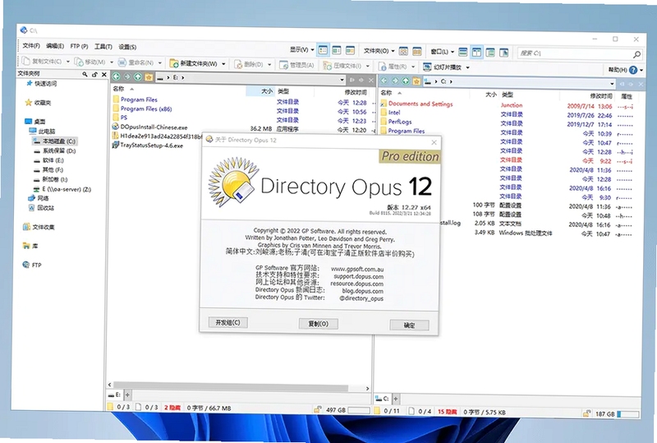This screenshot has height=443, width=657.
Task: Open the 编辑(E) menu
Action: [55, 46]
